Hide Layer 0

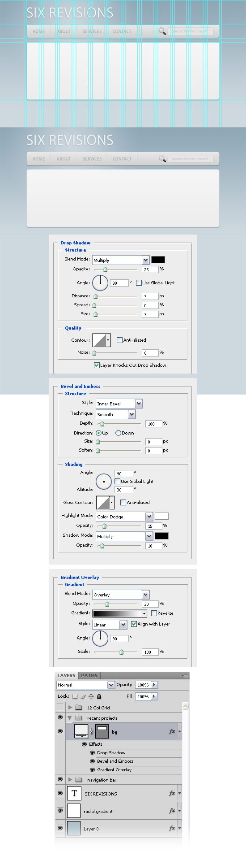point(60,828)
